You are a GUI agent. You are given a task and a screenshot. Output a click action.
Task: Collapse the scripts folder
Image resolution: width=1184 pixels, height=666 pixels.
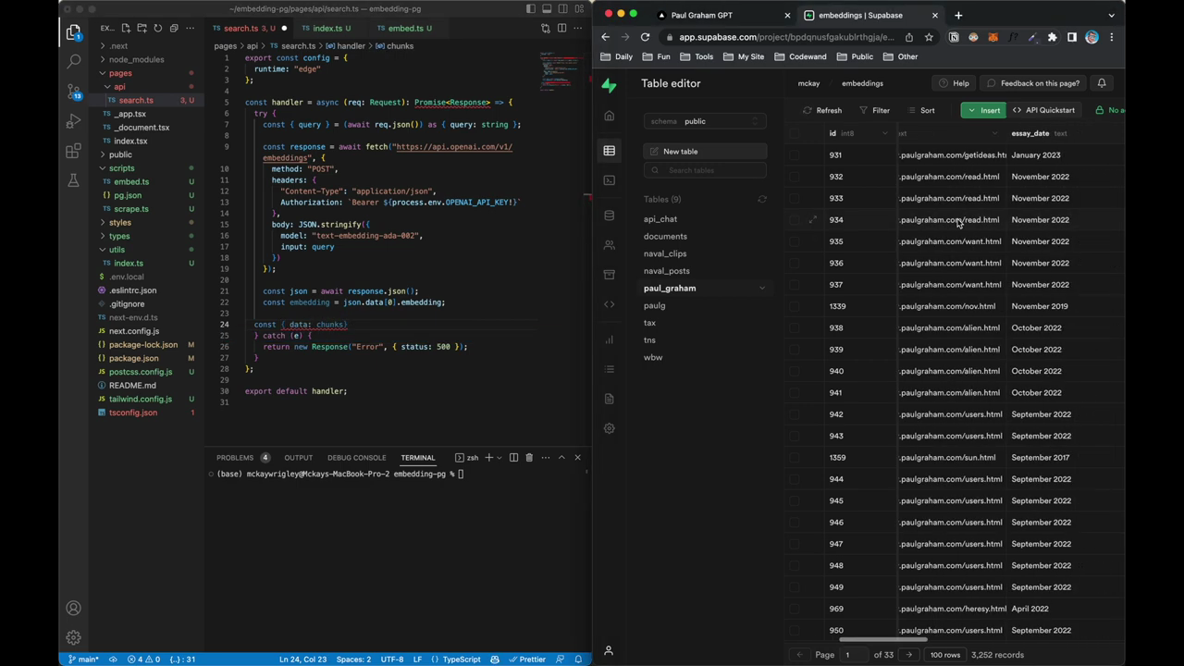[x=121, y=168]
